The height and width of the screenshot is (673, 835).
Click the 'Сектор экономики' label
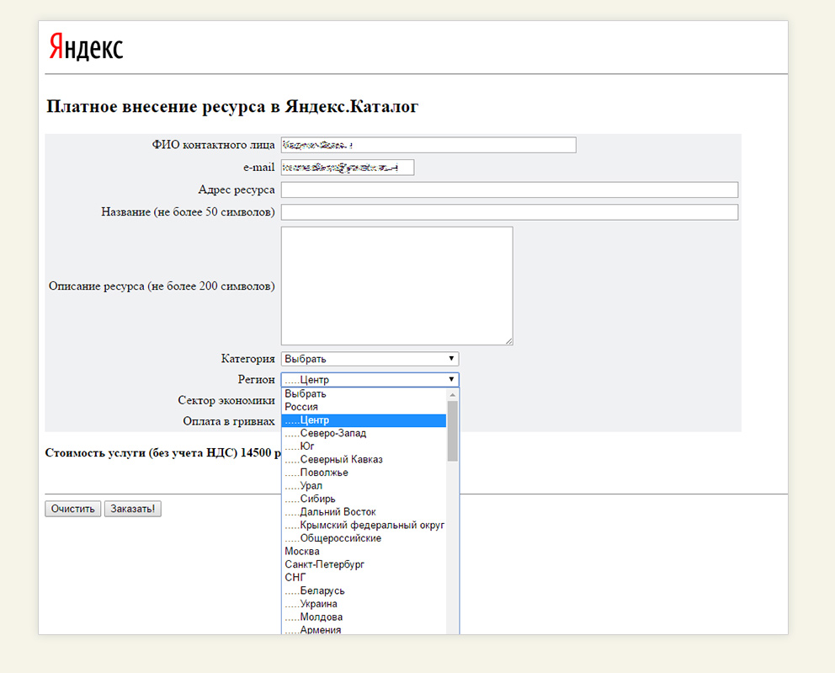pyautogui.click(x=226, y=400)
